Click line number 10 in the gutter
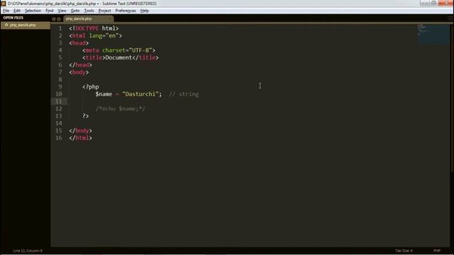The width and height of the screenshot is (454, 255). pyautogui.click(x=58, y=94)
